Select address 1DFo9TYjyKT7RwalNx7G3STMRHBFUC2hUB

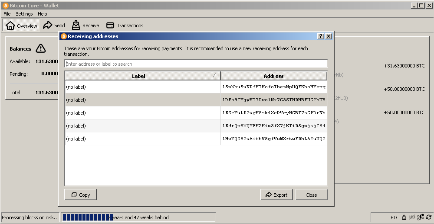tap(274, 100)
